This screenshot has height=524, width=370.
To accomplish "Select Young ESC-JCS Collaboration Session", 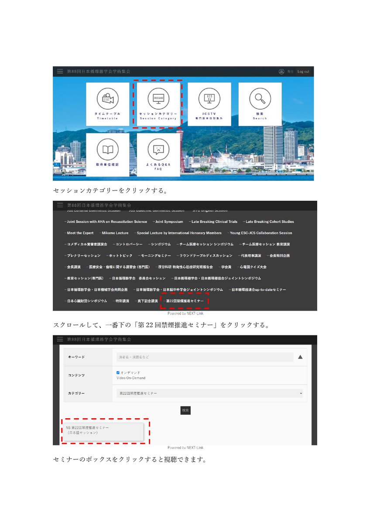I will coord(260,233).
